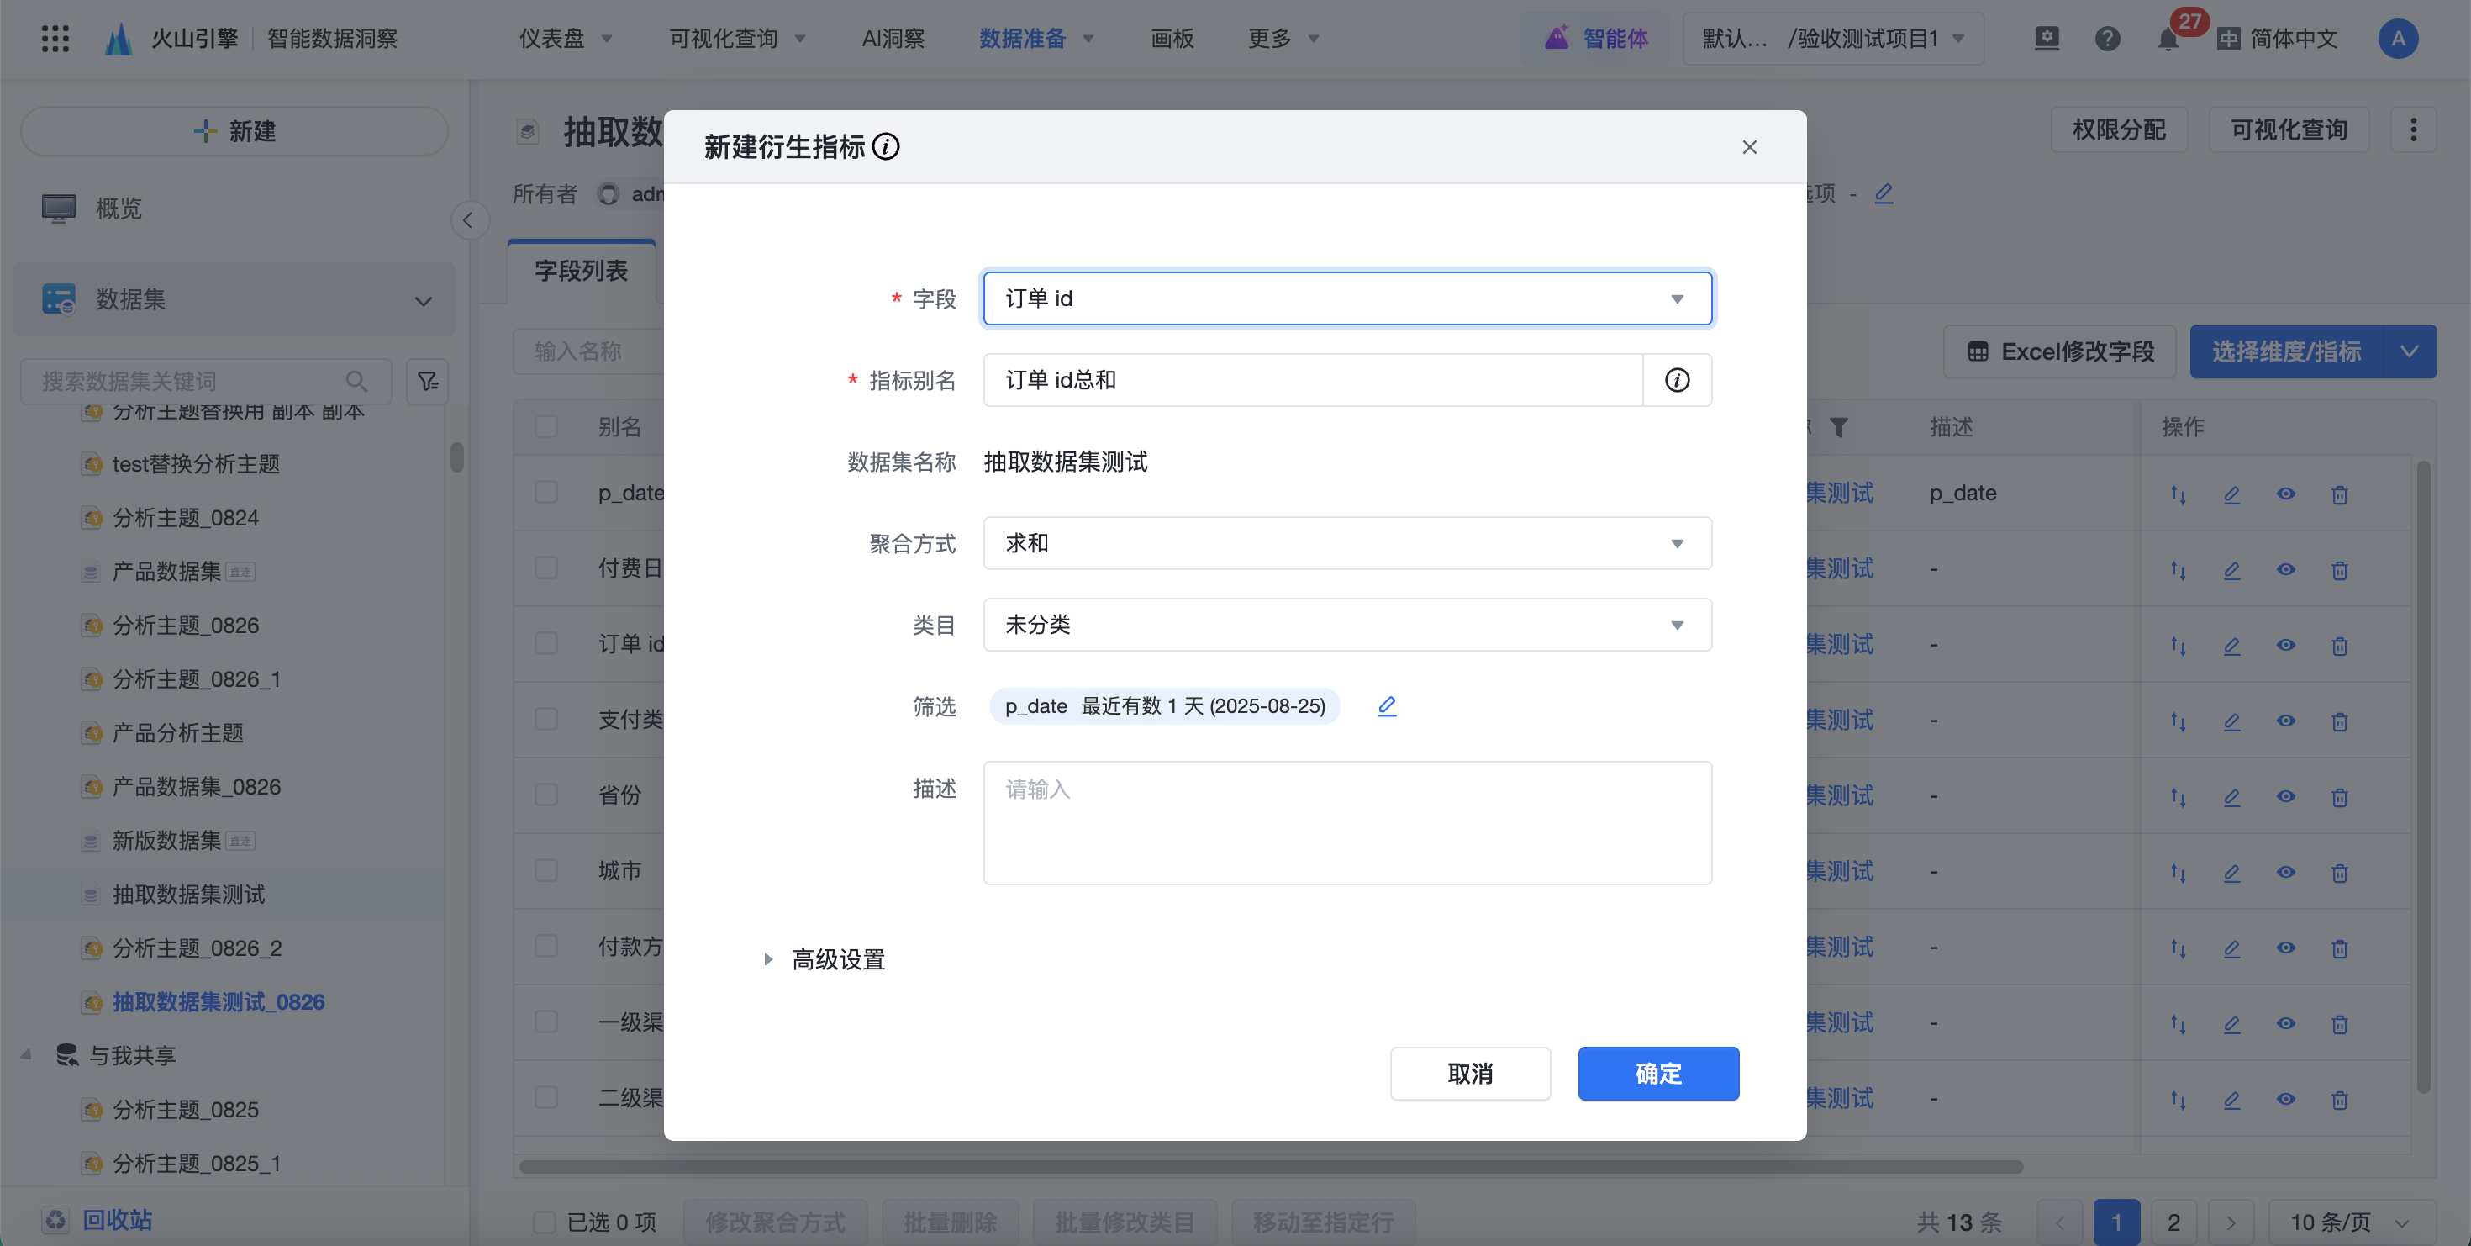Screen dimensions: 2471x1246
Task: Tick the checkbox for the 城市 row
Action: click(x=545, y=870)
